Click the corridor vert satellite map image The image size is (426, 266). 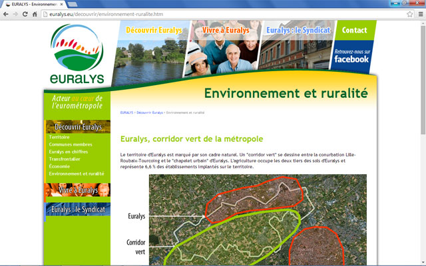[x=258, y=220]
